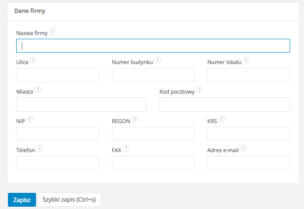This screenshot has width=304, height=209.
Task: Click help icon next to Numer budynku
Action: [158, 60]
